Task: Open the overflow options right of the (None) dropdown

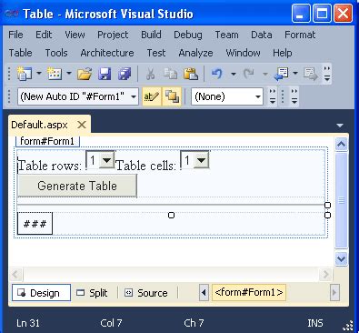Action: (273, 96)
